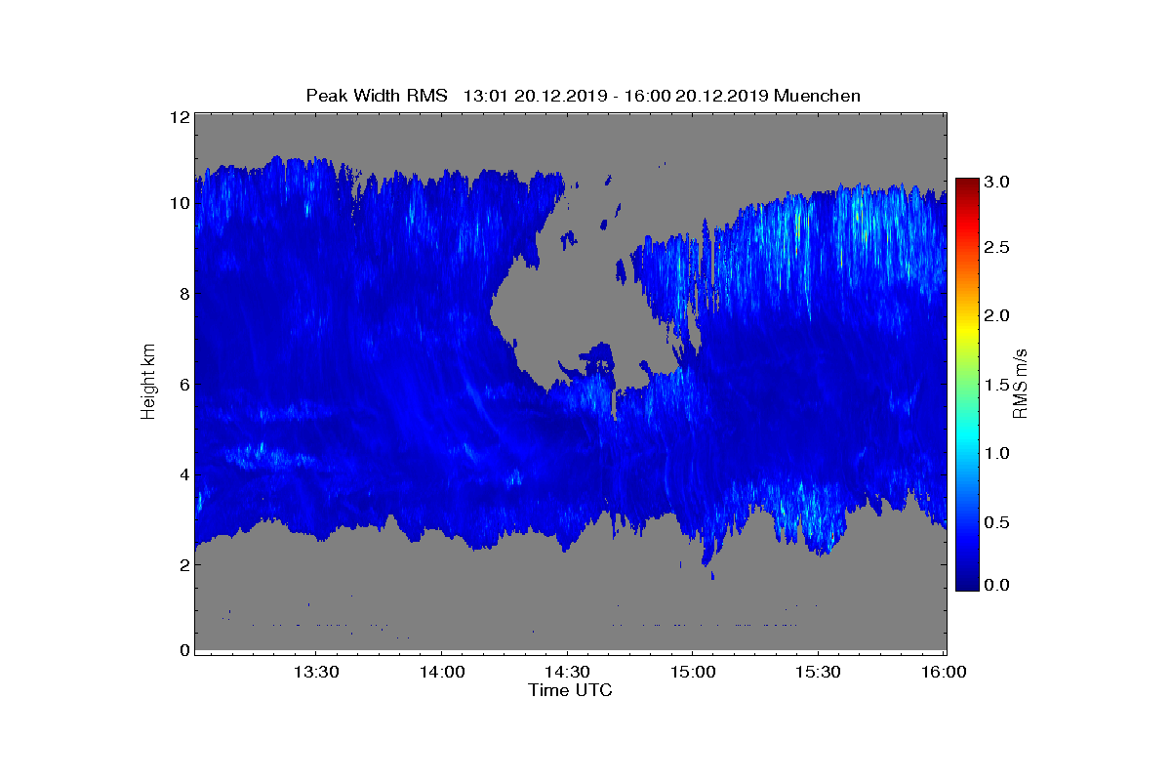1171x781 pixels.
Task: Click the 12 km height tick label
Action: pyautogui.click(x=179, y=117)
